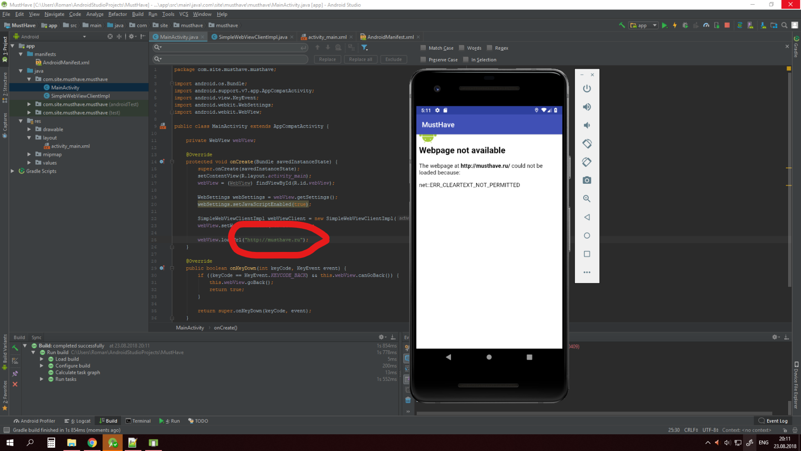801x451 pixels.
Task: Run the app with green play icon
Action: [x=664, y=26]
